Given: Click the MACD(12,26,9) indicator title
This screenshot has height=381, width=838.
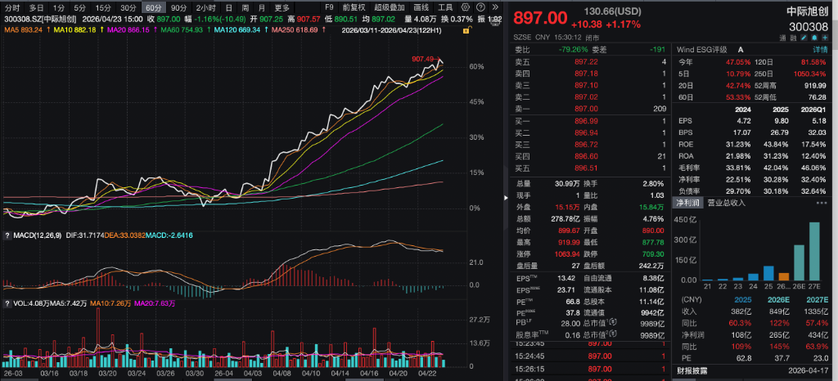Looking at the screenshot, I should (37, 235).
